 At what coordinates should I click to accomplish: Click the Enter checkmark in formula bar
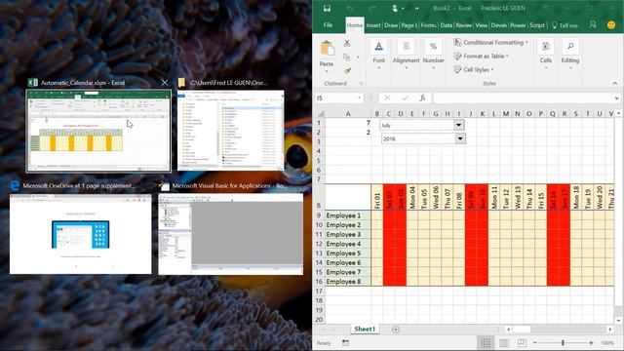pos(406,97)
